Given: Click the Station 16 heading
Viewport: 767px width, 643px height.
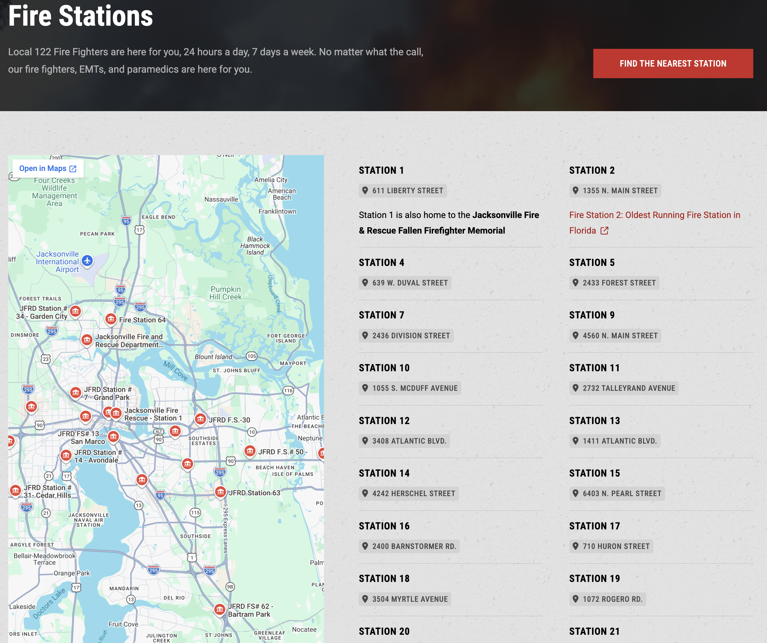Looking at the screenshot, I should [x=384, y=526].
